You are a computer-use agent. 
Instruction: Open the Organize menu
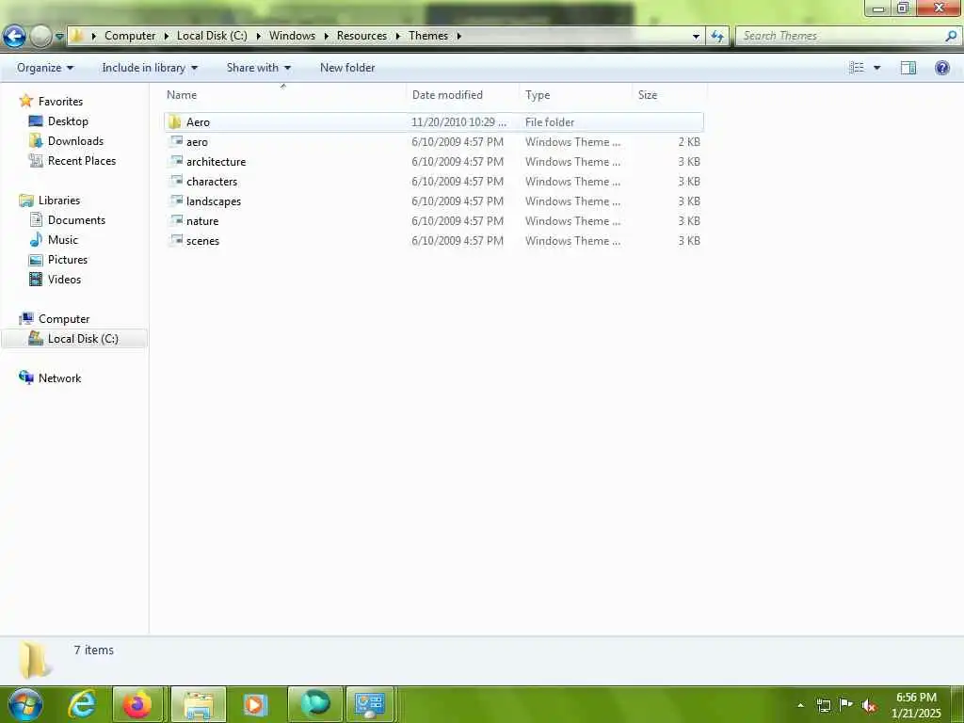pos(45,68)
